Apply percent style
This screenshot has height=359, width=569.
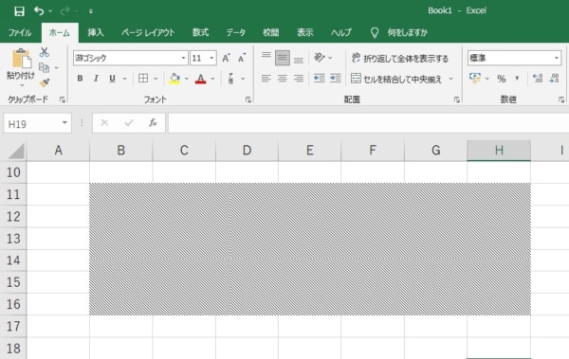502,79
